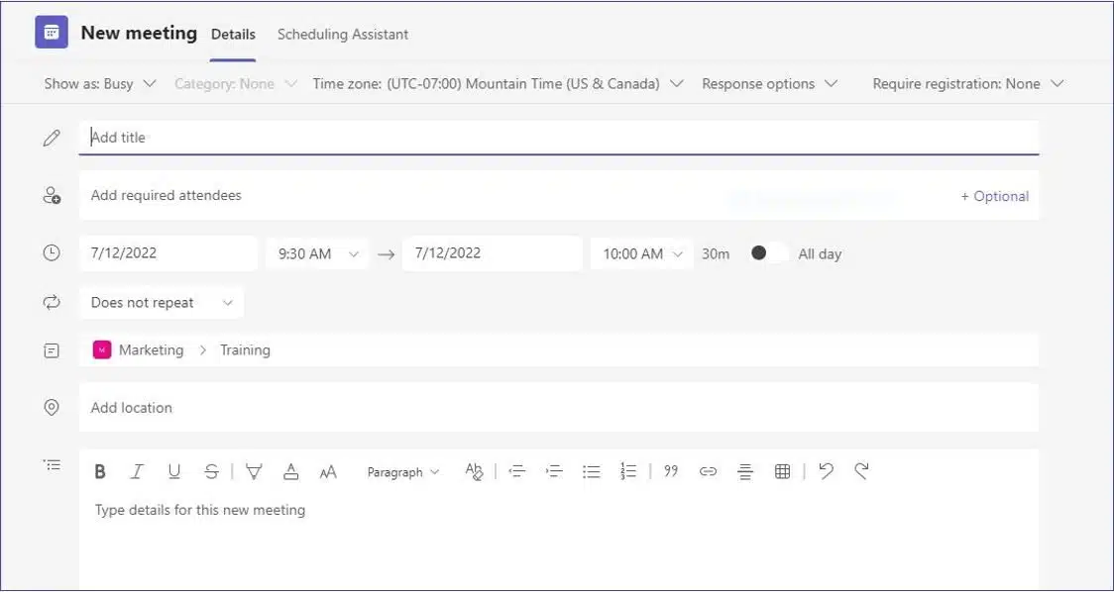The width and height of the screenshot is (1114, 592).
Task: Open the font size tool
Action: [x=327, y=472]
